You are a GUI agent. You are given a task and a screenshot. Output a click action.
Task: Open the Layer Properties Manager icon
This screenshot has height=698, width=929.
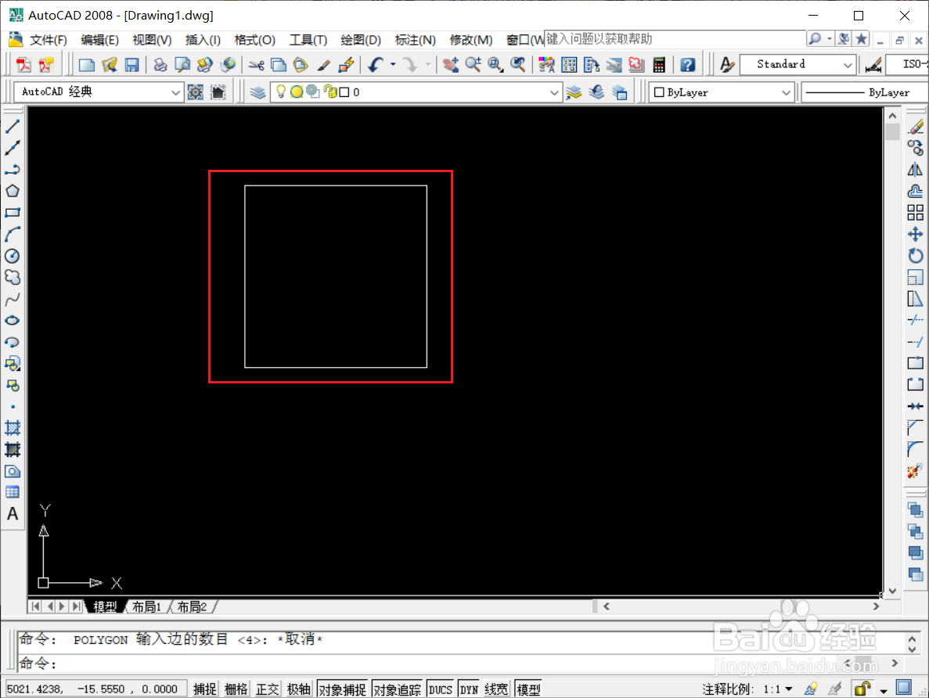coord(257,92)
